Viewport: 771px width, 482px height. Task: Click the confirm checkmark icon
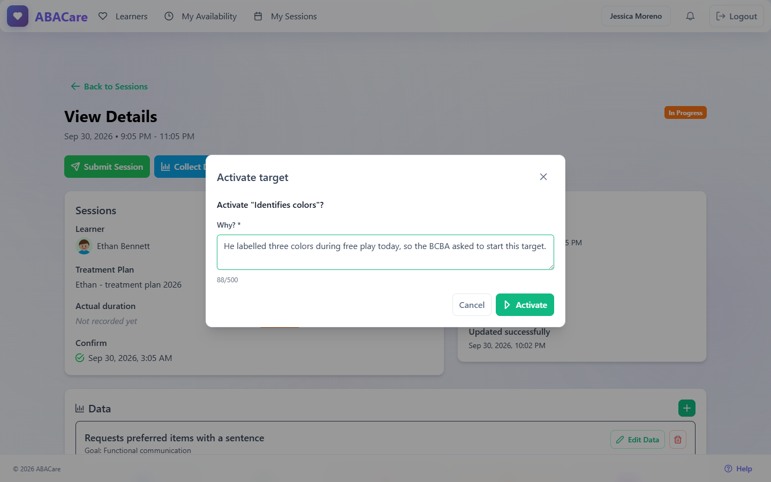pyautogui.click(x=80, y=358)
